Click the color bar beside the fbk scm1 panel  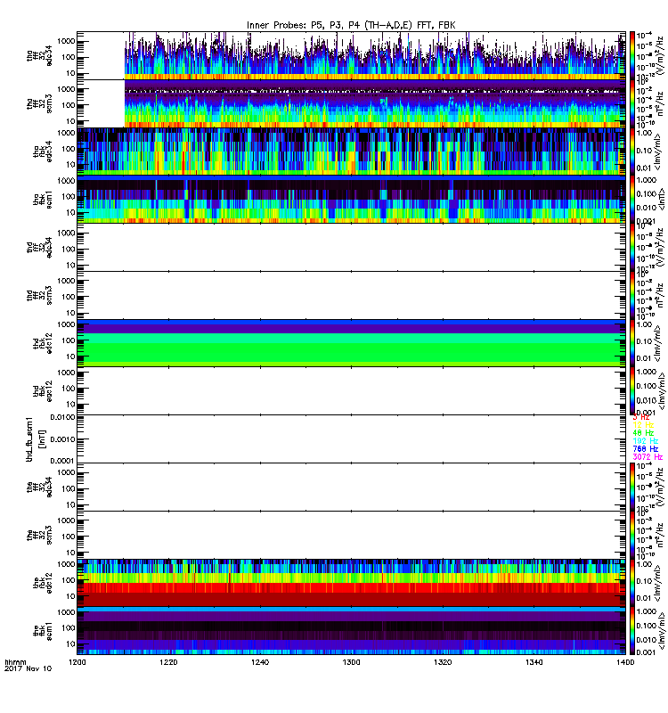tap(631, 631)
